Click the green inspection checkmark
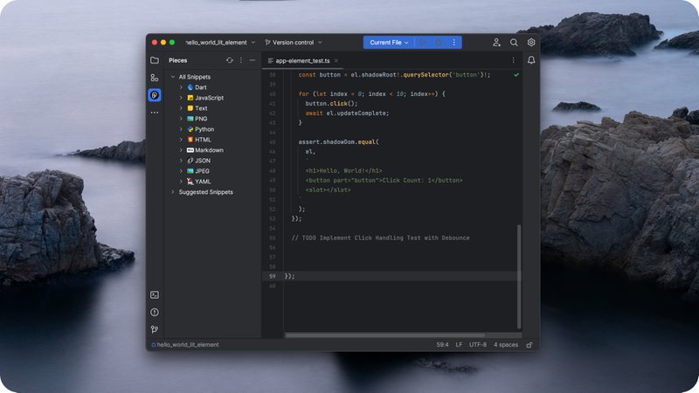 (x=516, y=75)
